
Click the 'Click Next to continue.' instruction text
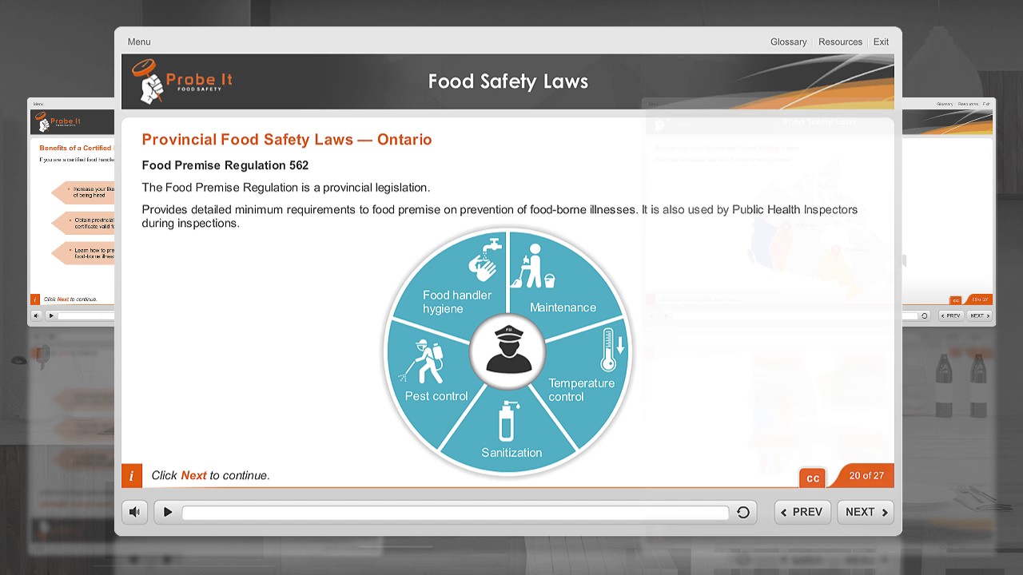click(211, 475)
